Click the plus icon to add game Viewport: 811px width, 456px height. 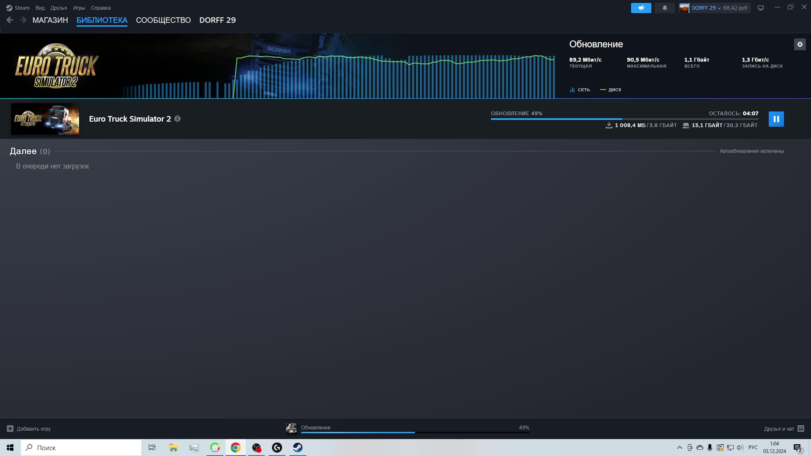click(x=10, y=428)
